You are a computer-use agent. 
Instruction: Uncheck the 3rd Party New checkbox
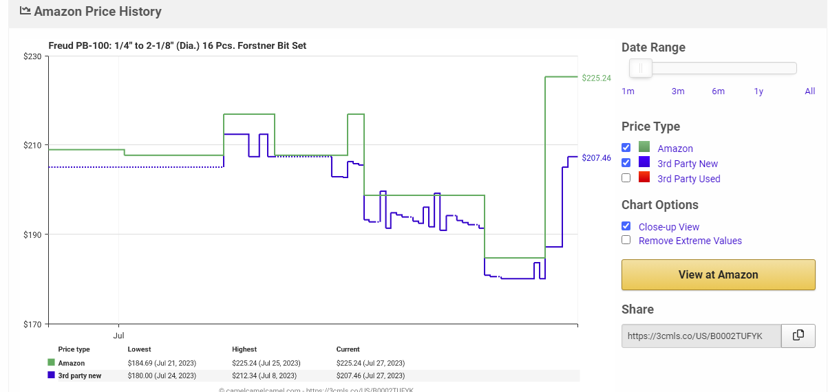[626, 163]
